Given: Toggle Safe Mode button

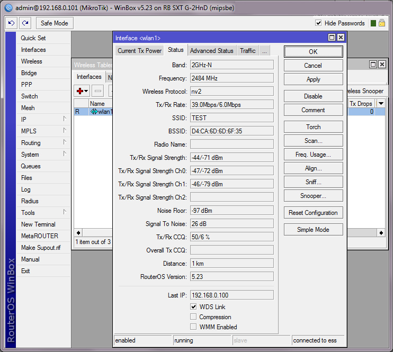Looking at the screenshot, I should click(x=55, y=23).
